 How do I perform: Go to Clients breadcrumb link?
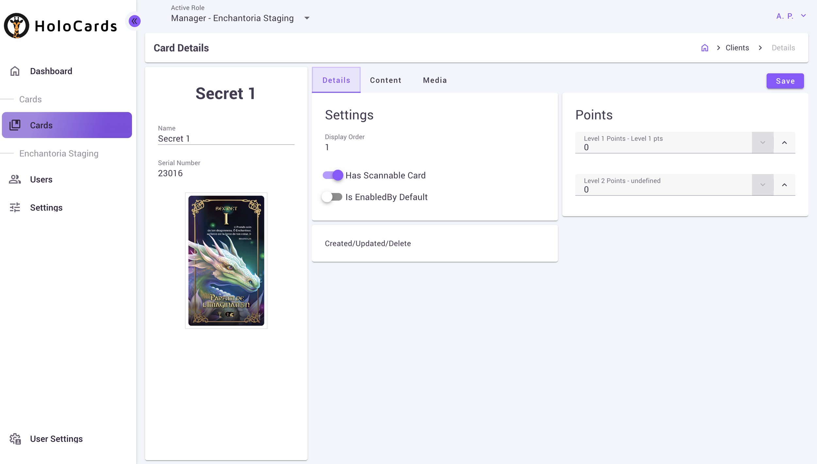pos(737,48)
